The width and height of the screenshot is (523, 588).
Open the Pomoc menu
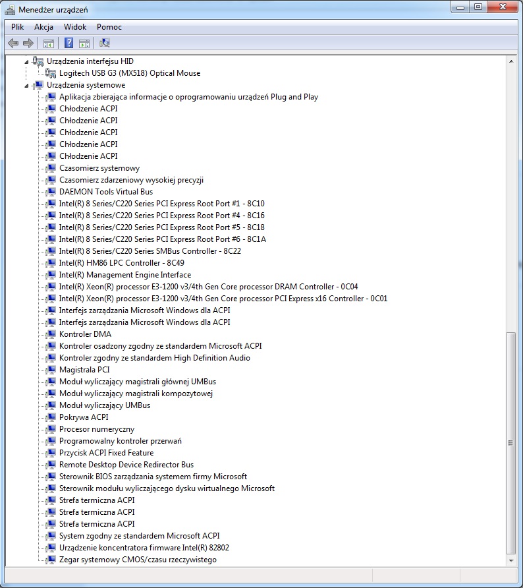point(109,27)
